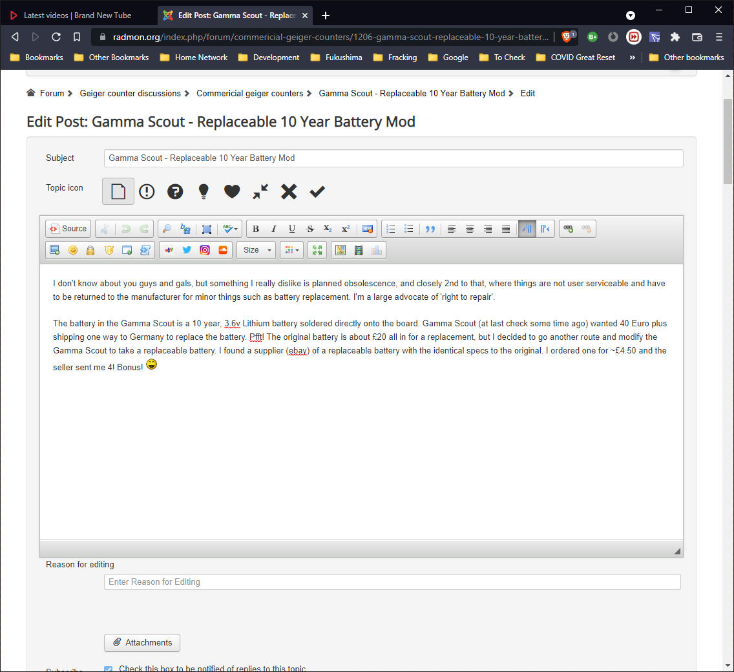Insert a video with the film strip icon
This screenshot has height=672, width=734.
point(359,251)
